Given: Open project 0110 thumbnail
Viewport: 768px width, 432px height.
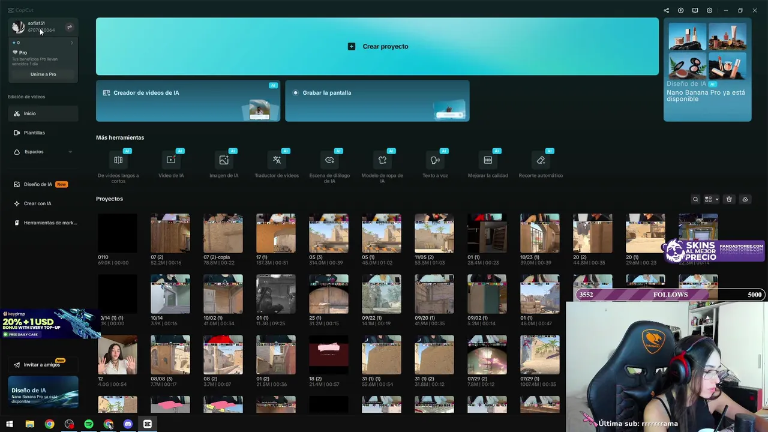Looking at the screenshot, I should click(x=118, y=233).
